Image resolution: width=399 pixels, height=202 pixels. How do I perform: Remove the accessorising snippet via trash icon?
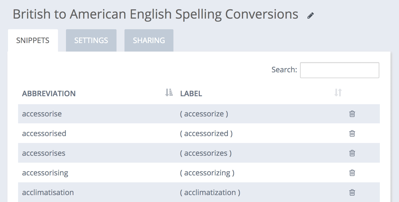click(352, 173)
